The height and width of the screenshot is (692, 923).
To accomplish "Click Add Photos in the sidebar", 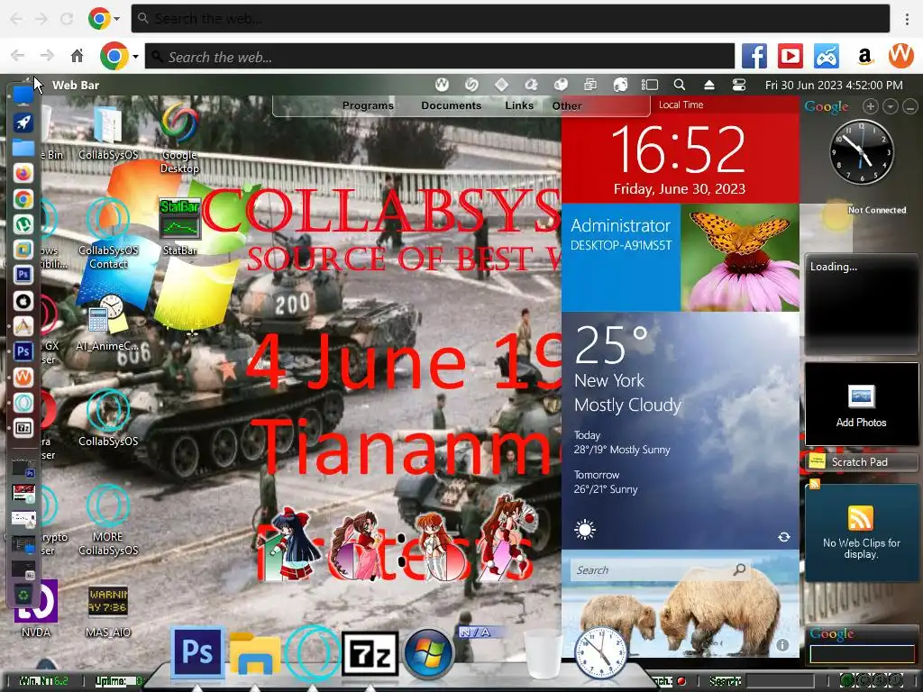I will 861,405.
